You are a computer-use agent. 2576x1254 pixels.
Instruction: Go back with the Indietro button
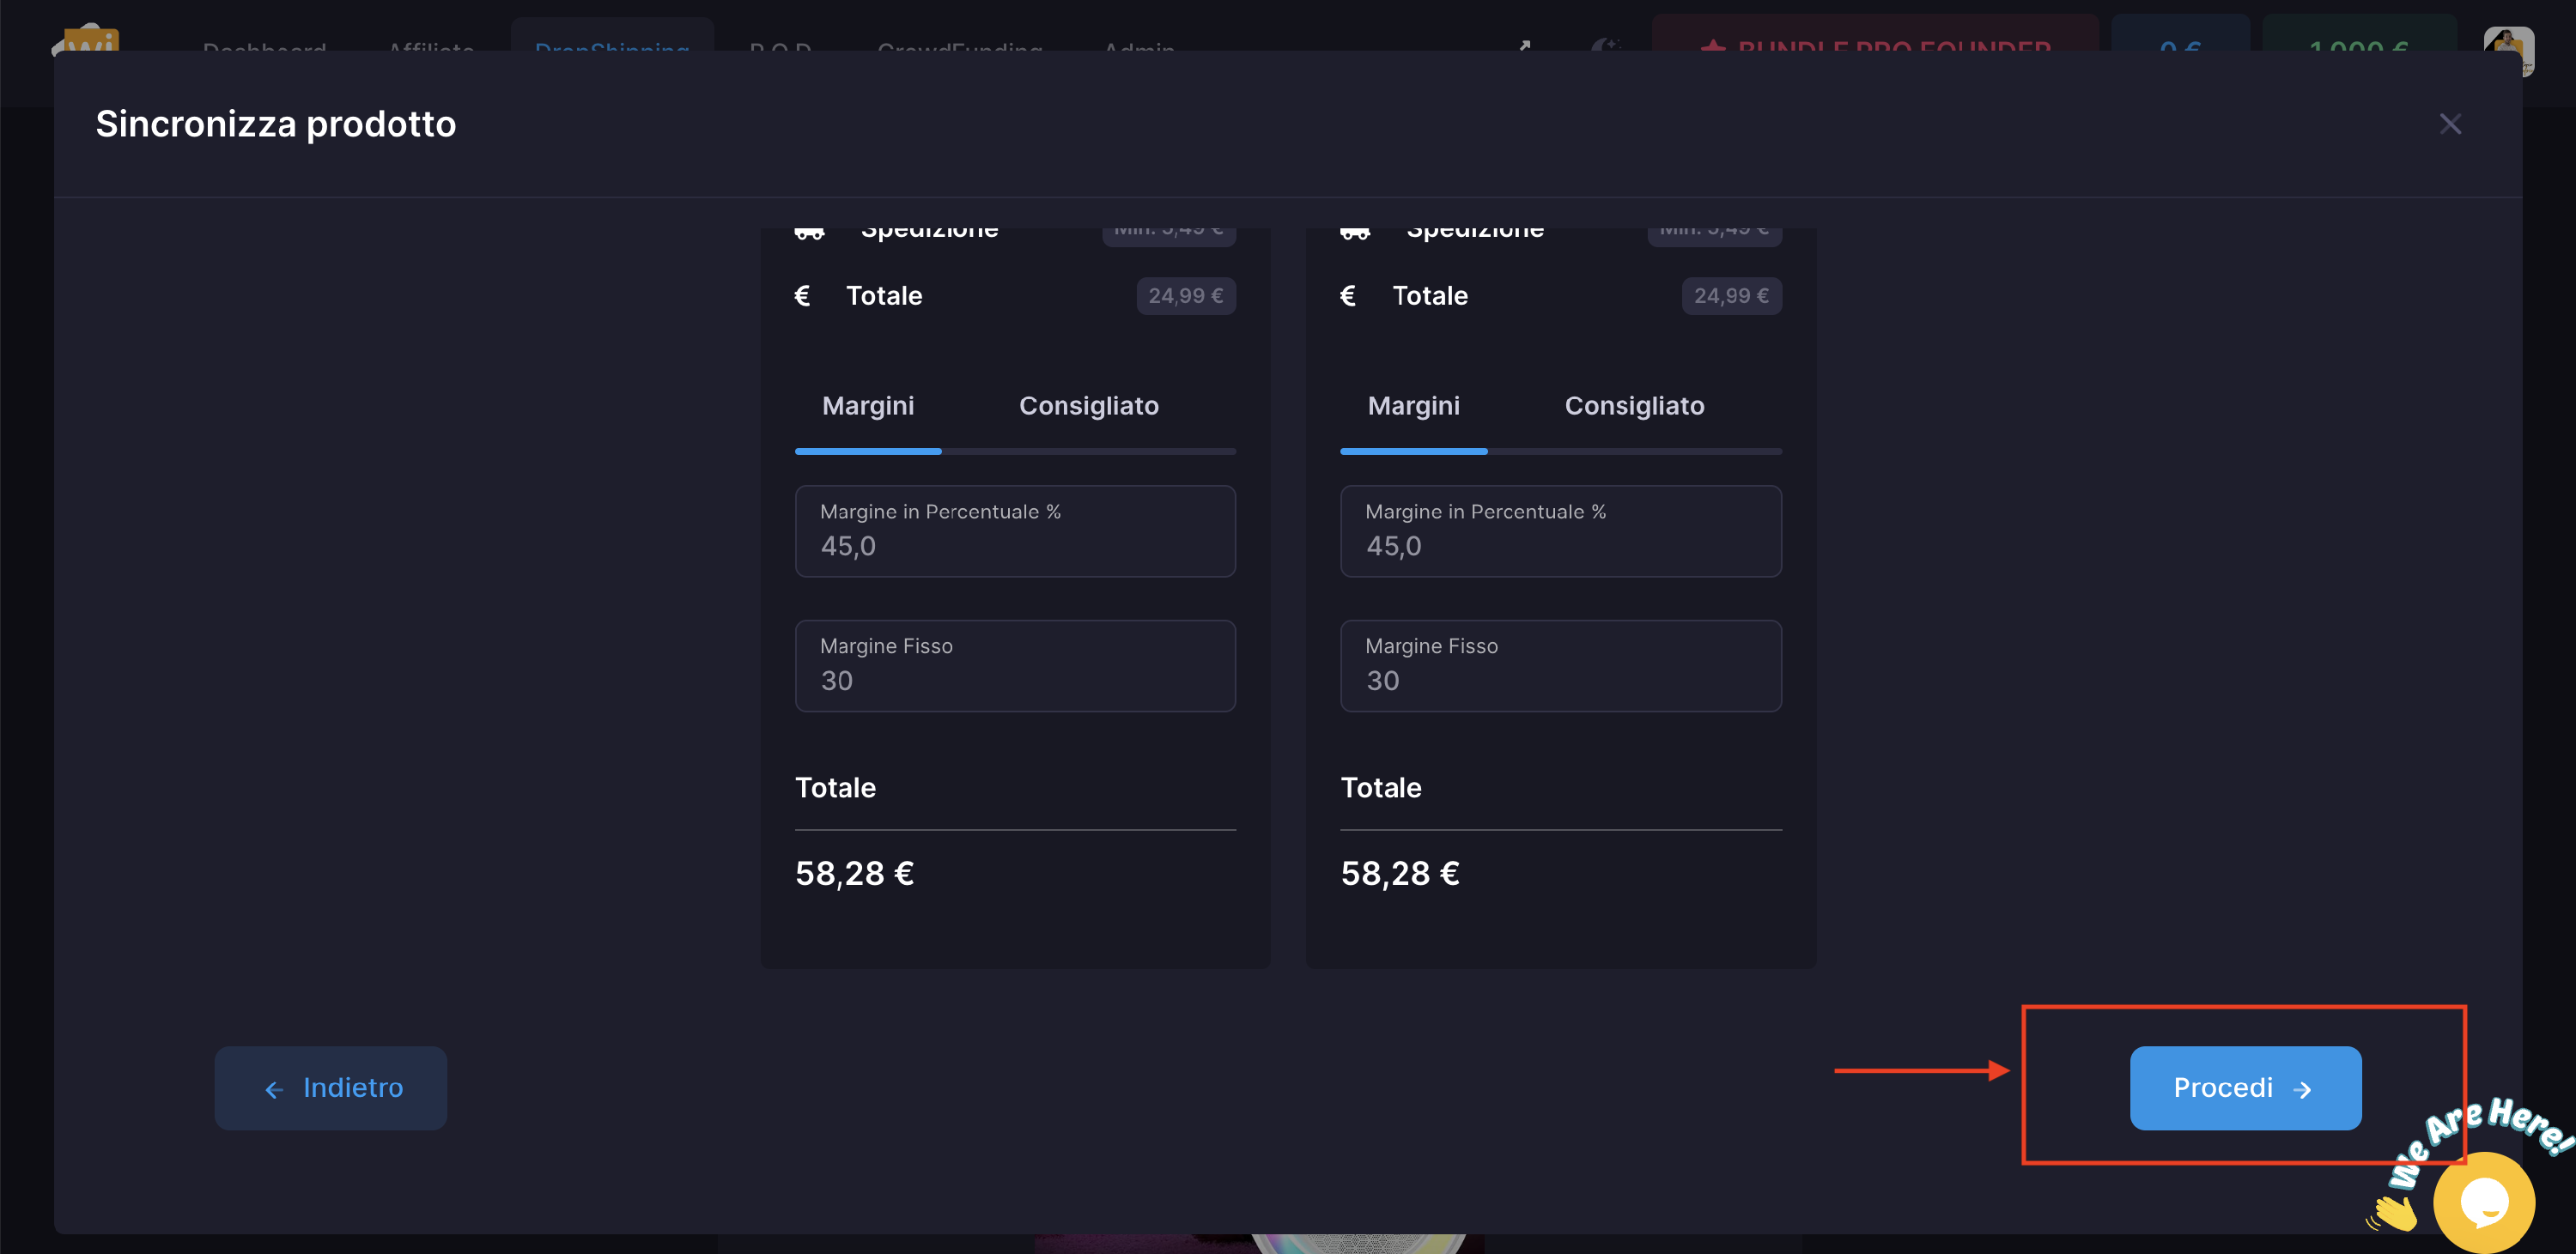pos(330,1087)
